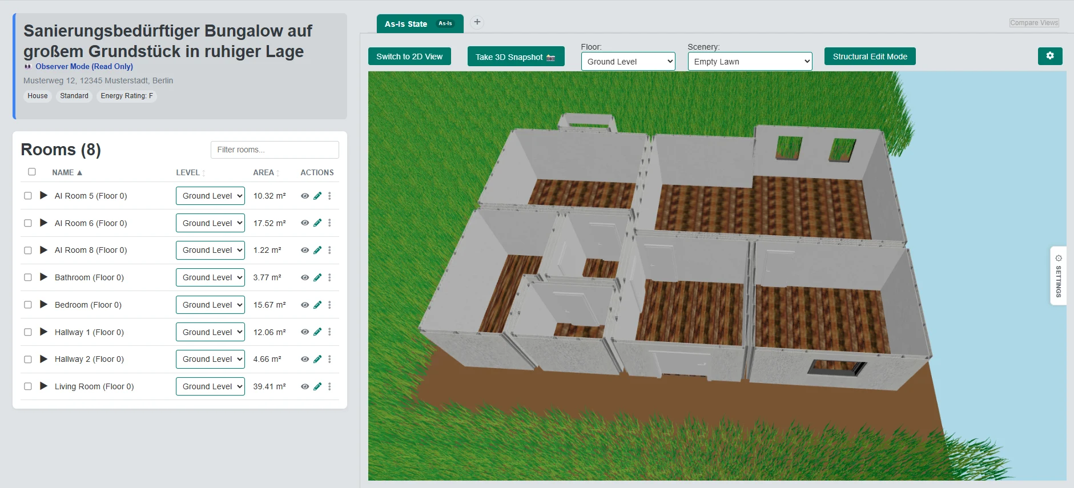Expand the Hallway 1 row
1074x488 pixels.
[43, 332]
